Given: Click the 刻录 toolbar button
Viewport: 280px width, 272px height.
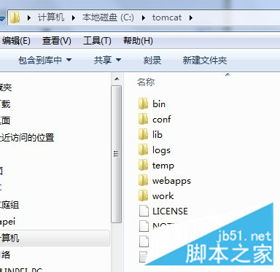Looking at the screenshot, I should pyautogui.click(x=152, y=60).
